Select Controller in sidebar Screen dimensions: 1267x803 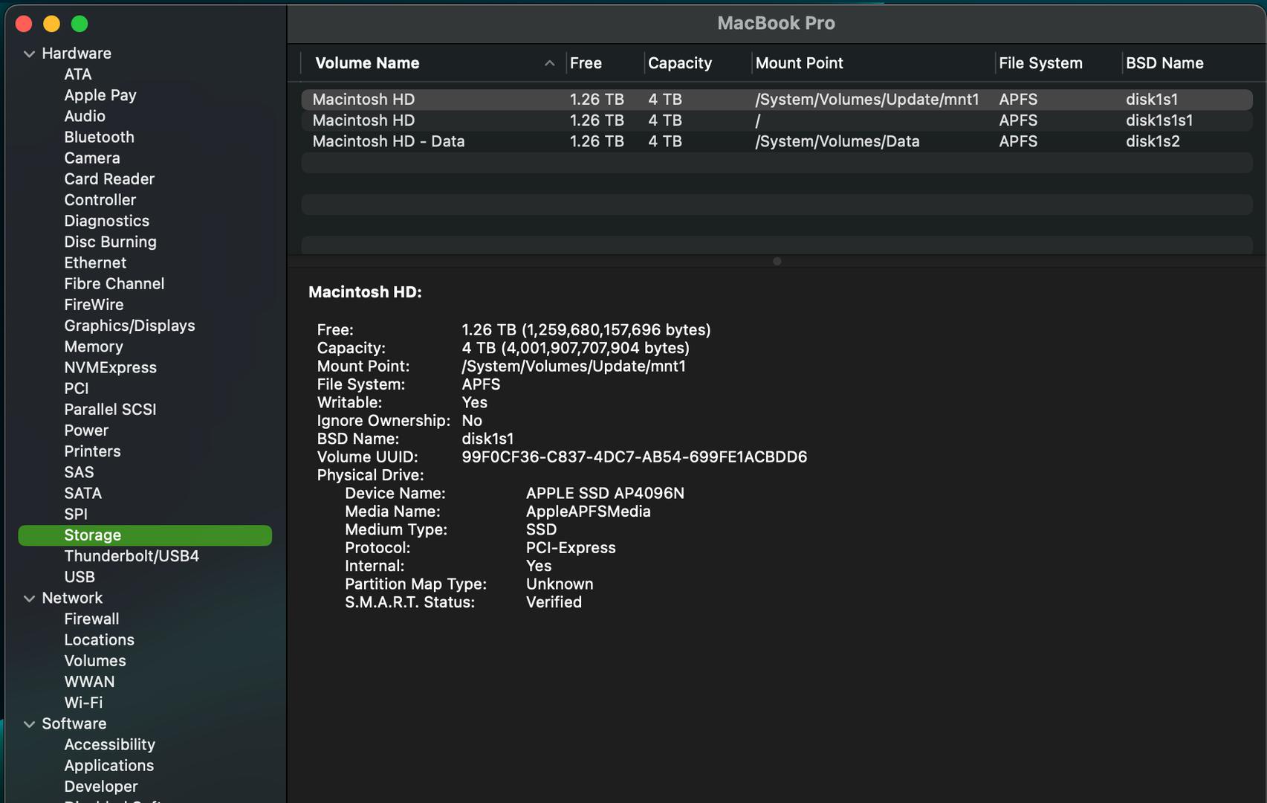point(100,200)
